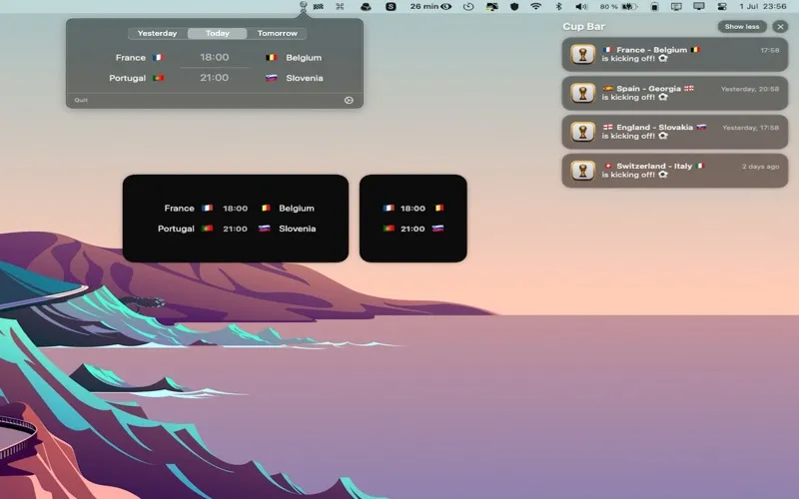Click trophy icon on France - Belgium notification

[583, 54]
